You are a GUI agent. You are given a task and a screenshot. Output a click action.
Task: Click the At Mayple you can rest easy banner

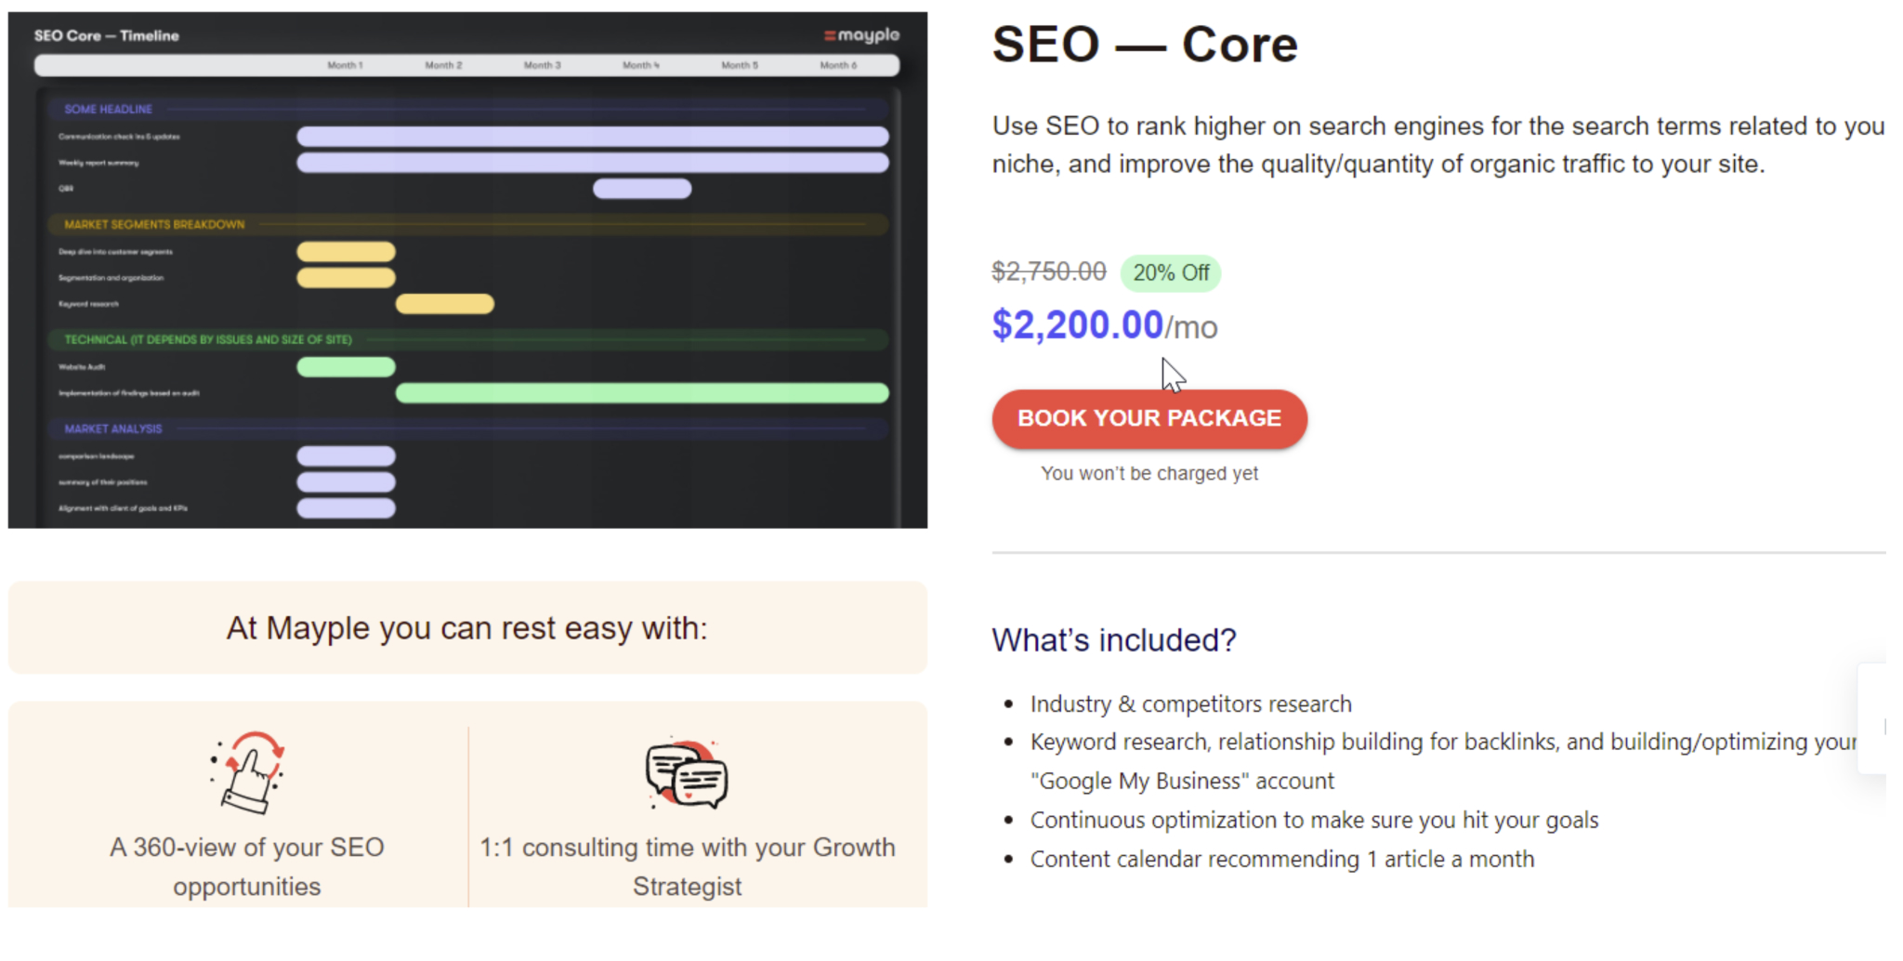(467, 628)
